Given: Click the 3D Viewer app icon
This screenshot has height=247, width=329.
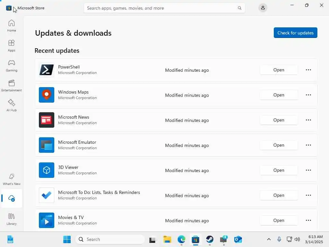Looking at the screenshot, I should tap(47, 170).
